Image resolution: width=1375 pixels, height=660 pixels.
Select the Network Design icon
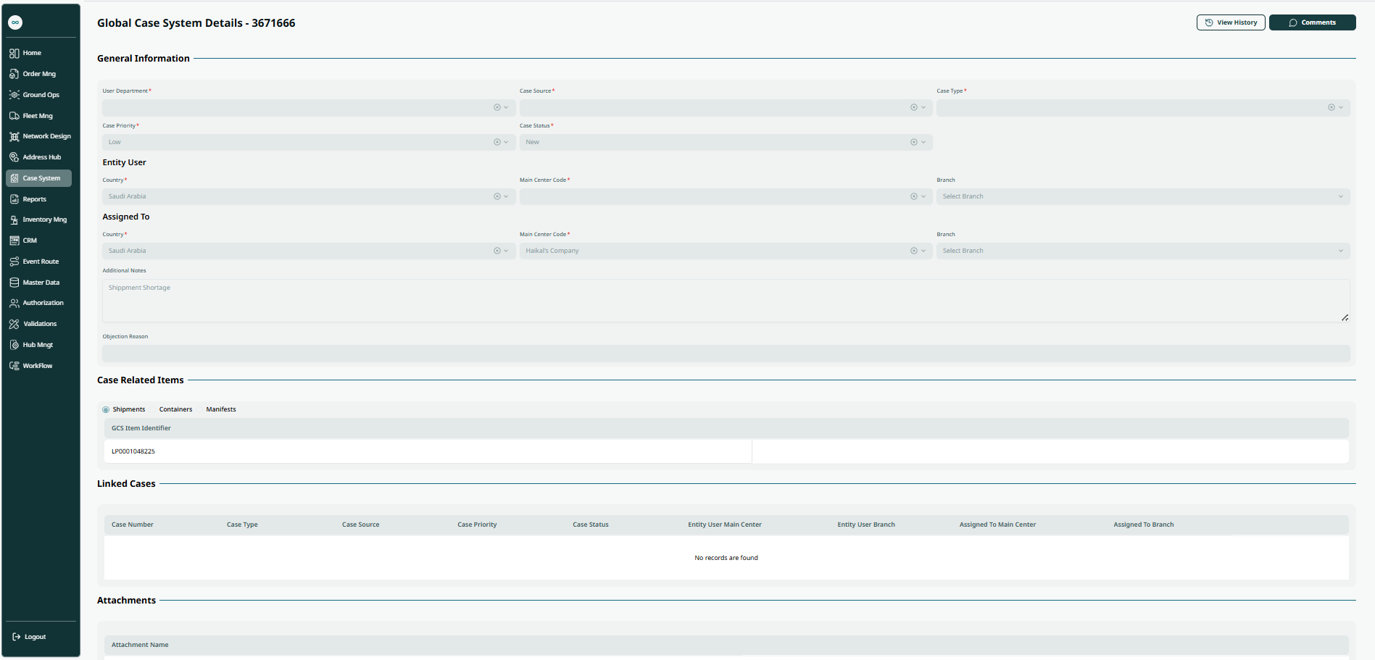(14, 136)
